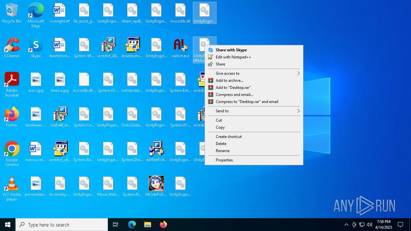Open the volume control in the tray
This screenshot has height=231, width=411.
[370, 225]
